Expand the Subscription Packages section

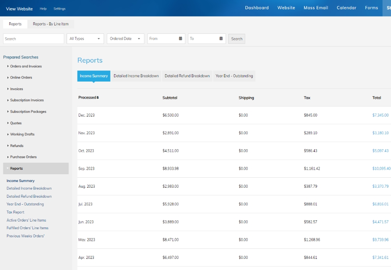[27, 112]
